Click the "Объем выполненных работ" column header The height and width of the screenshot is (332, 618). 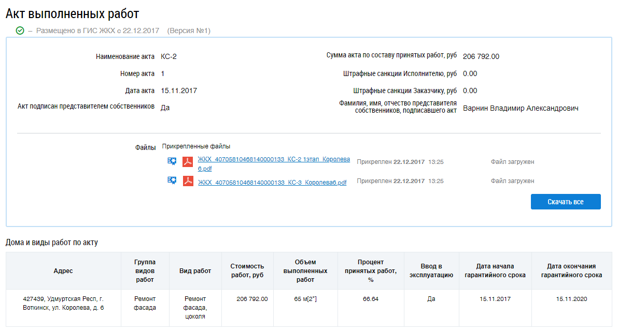point(305,271)
